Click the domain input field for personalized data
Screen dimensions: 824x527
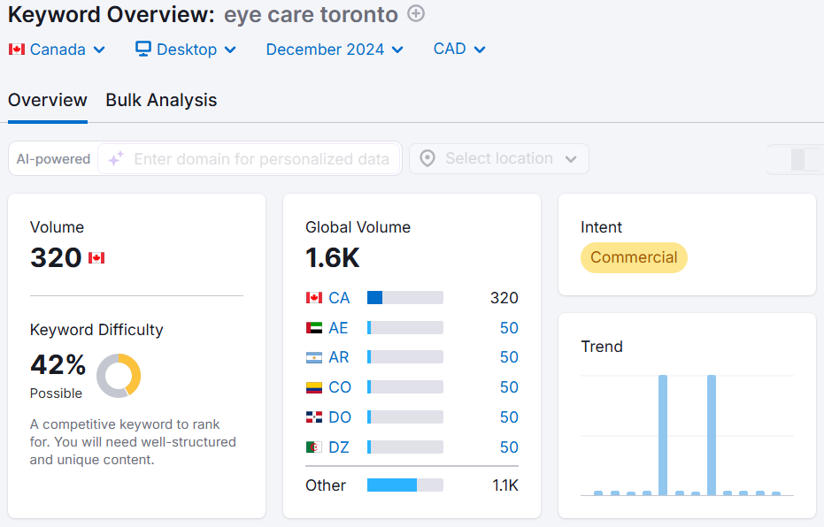pyautogui.click(x=257, y=158)
